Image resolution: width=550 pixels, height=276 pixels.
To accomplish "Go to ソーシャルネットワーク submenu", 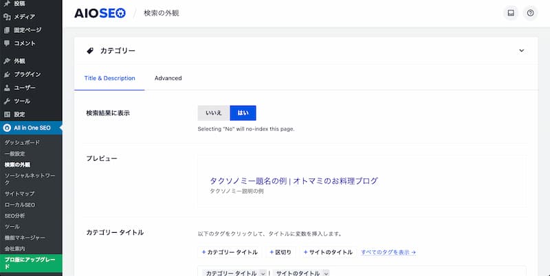I will pyautogui.click(x=30, y=179).
